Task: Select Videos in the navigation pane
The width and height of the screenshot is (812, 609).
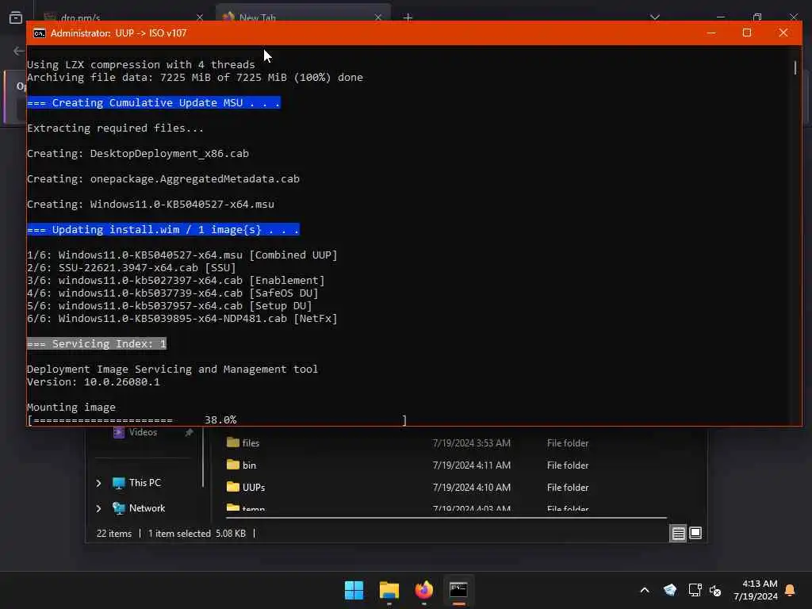Action: point(135,432)
